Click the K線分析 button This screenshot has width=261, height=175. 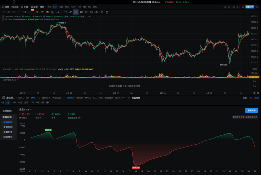(250, 7)
